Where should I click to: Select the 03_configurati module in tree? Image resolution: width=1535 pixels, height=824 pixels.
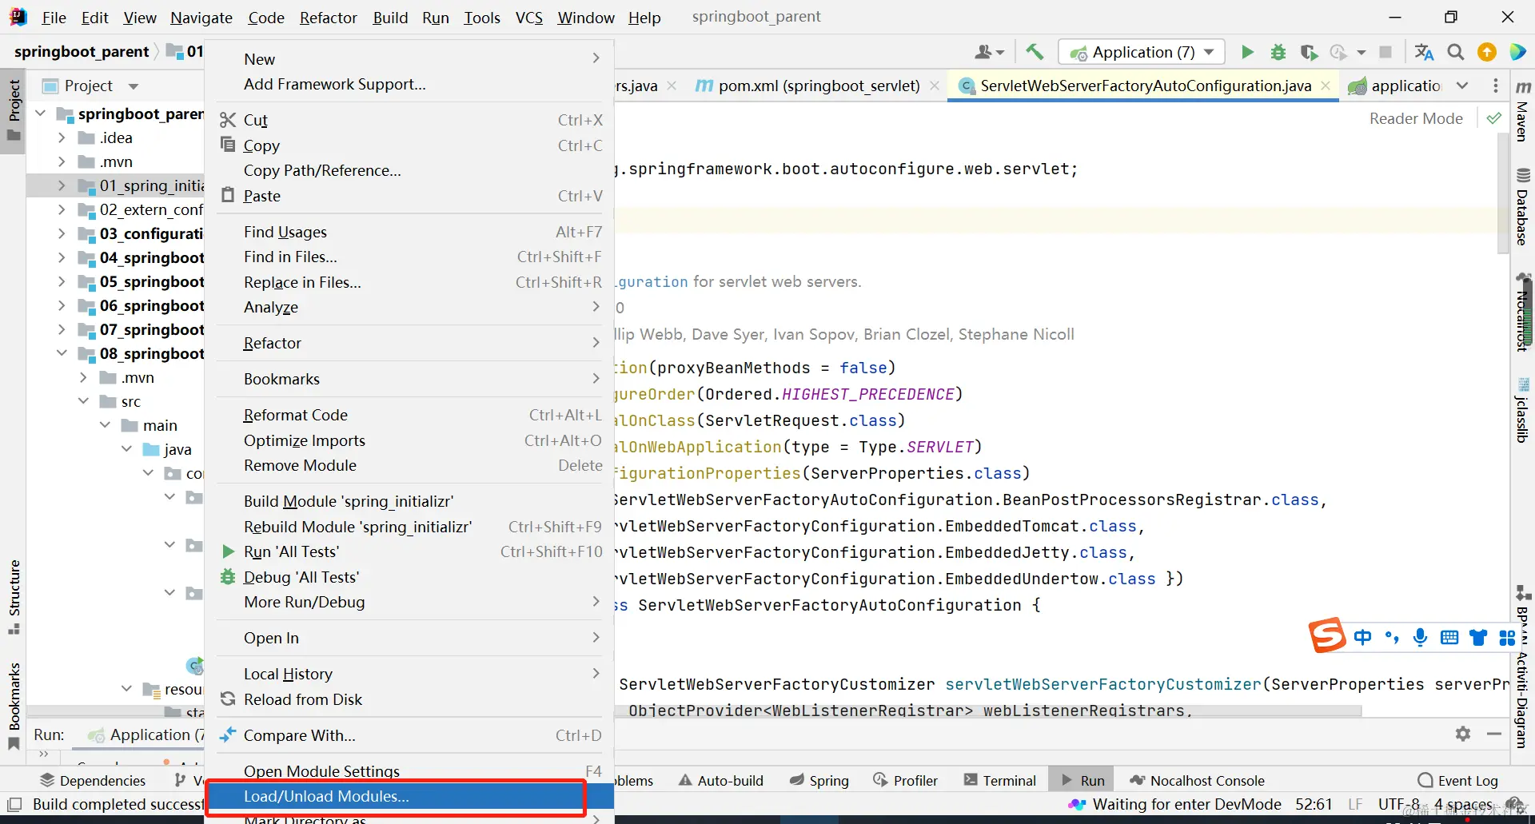click(x=151, y=233)
